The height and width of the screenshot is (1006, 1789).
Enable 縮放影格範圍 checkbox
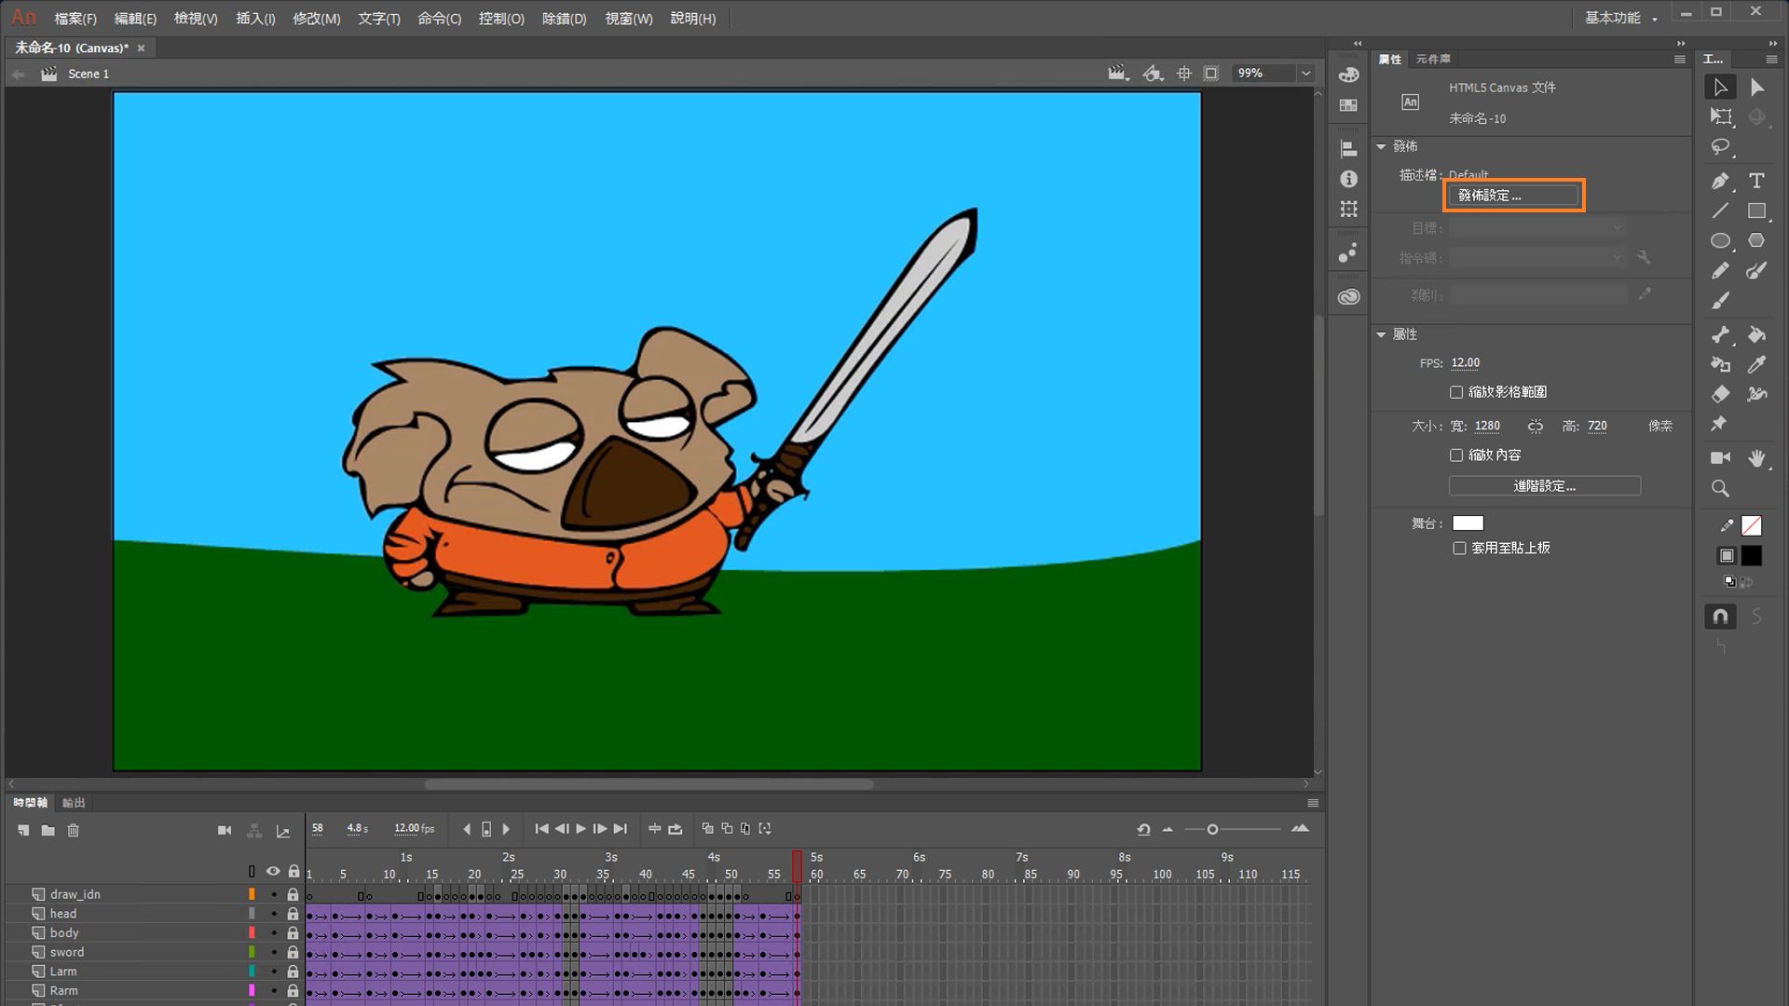coord(1456,392)
